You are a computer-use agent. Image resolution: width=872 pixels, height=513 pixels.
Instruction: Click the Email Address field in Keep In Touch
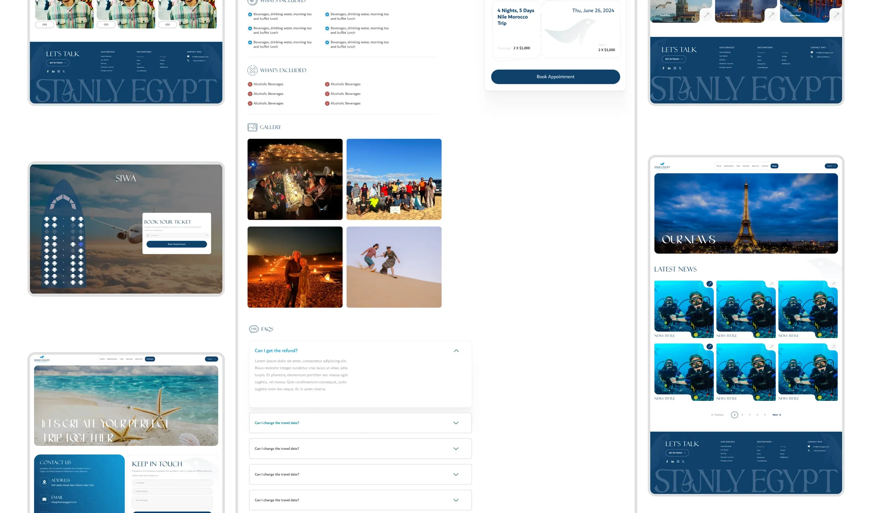(172, 491)
